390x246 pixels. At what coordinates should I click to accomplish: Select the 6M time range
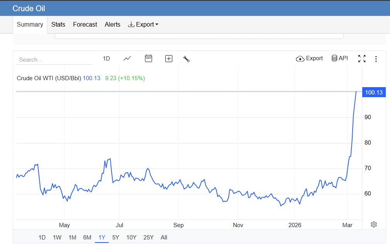click(x=87, y=238)
